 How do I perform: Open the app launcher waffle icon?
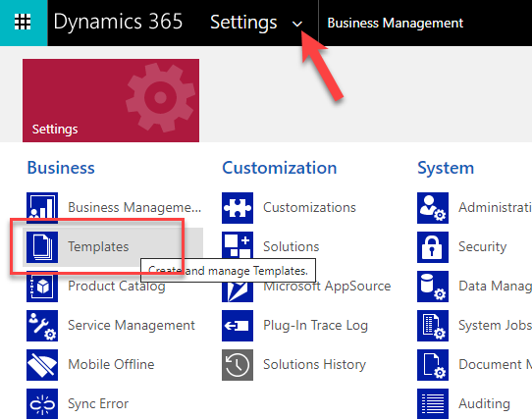(x=24, y=23)
